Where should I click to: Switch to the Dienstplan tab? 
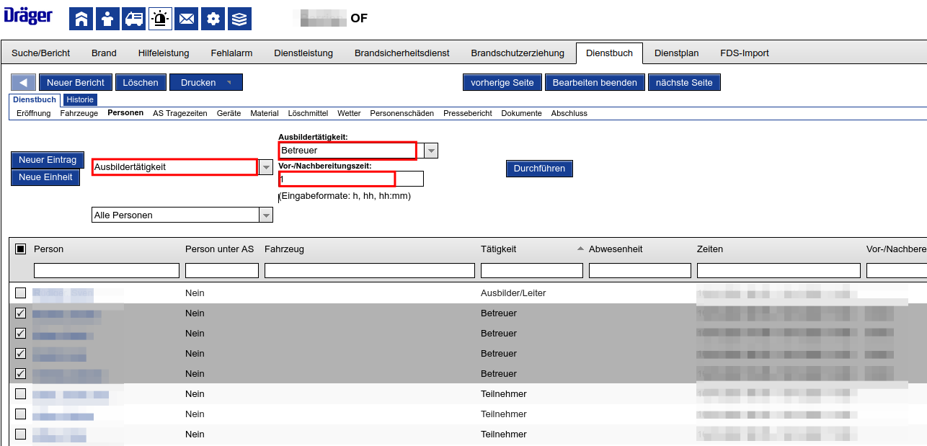coord(676,53)
